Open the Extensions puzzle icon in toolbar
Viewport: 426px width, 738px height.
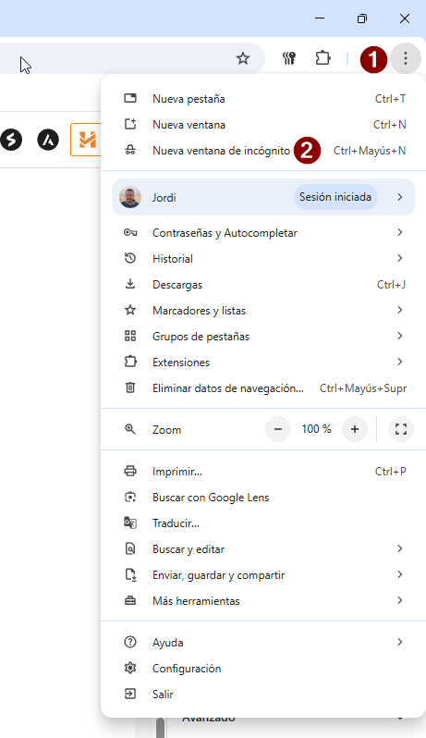pos(323,58)
